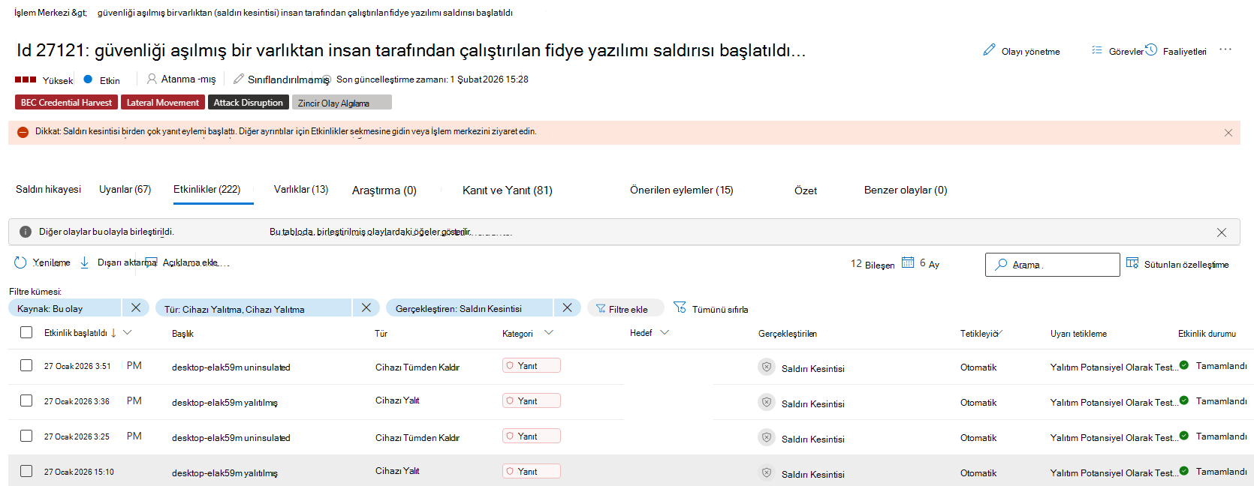Open the Hedef column dropdown chevron
Viewport: 1254px width, 486px height.
click(665, 332)
